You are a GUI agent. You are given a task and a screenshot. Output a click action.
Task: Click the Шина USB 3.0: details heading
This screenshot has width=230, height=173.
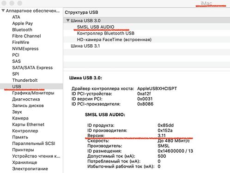85,78
